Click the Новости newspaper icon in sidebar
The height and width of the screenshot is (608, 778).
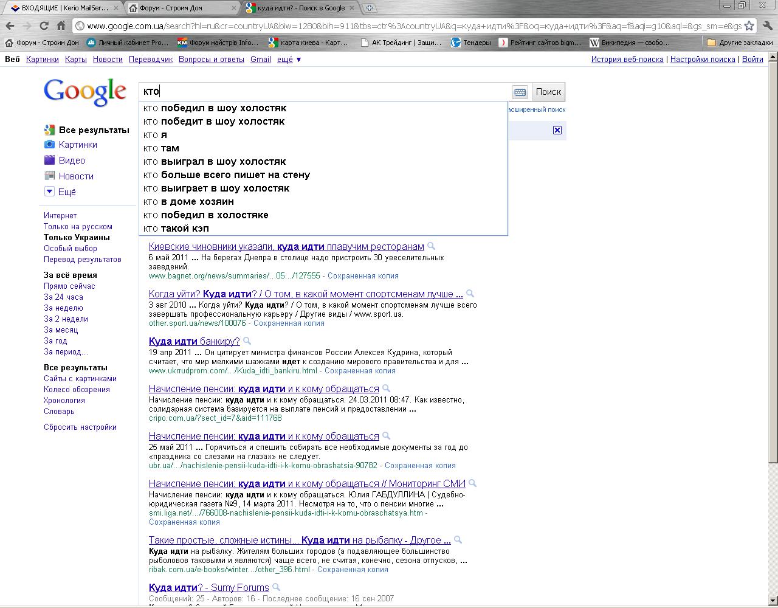[49, 176]
